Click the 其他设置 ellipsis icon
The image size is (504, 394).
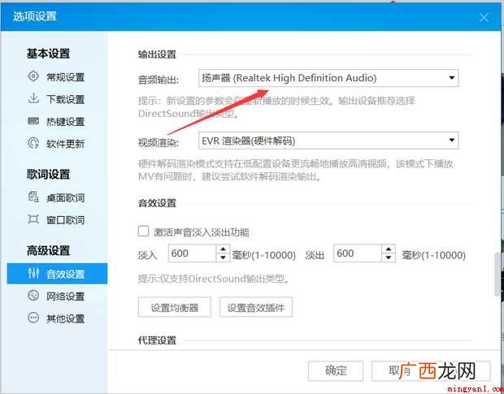[x=33, y=318]
